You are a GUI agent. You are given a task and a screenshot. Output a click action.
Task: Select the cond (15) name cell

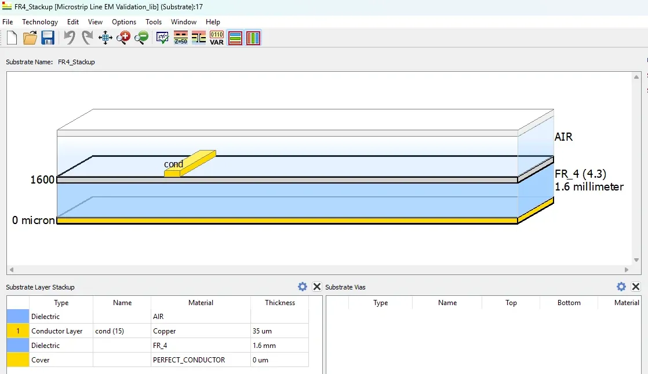(122, 331)
